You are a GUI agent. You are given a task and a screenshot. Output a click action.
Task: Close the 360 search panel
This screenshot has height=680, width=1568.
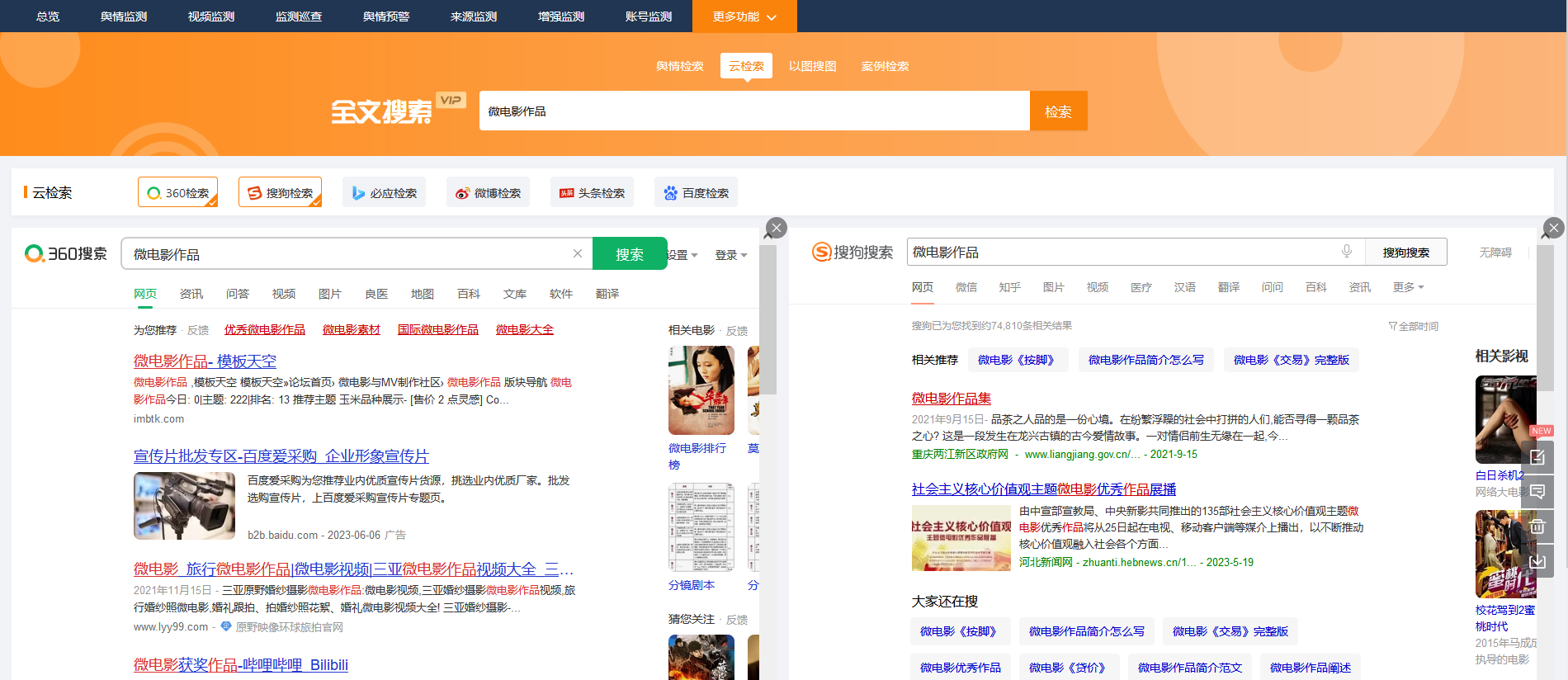tap(776, 228)
